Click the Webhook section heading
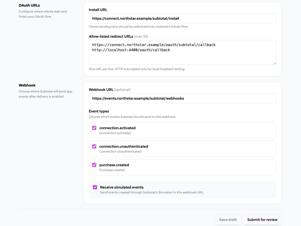The height and width of the screenshot is (226, 301). 27,85
